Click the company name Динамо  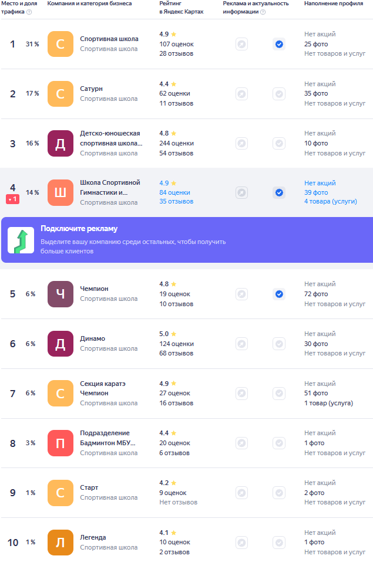tap(93, 338)
